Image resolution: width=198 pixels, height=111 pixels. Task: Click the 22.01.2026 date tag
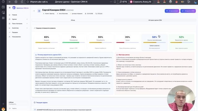(x=89, y=14)
